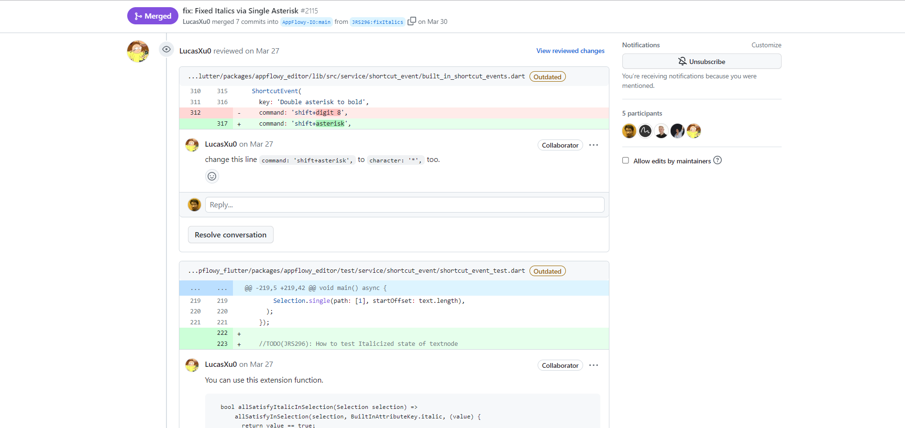Click your avatar beside the reply box
This screenshot has height=428, width=905.
tap(194, 204)
